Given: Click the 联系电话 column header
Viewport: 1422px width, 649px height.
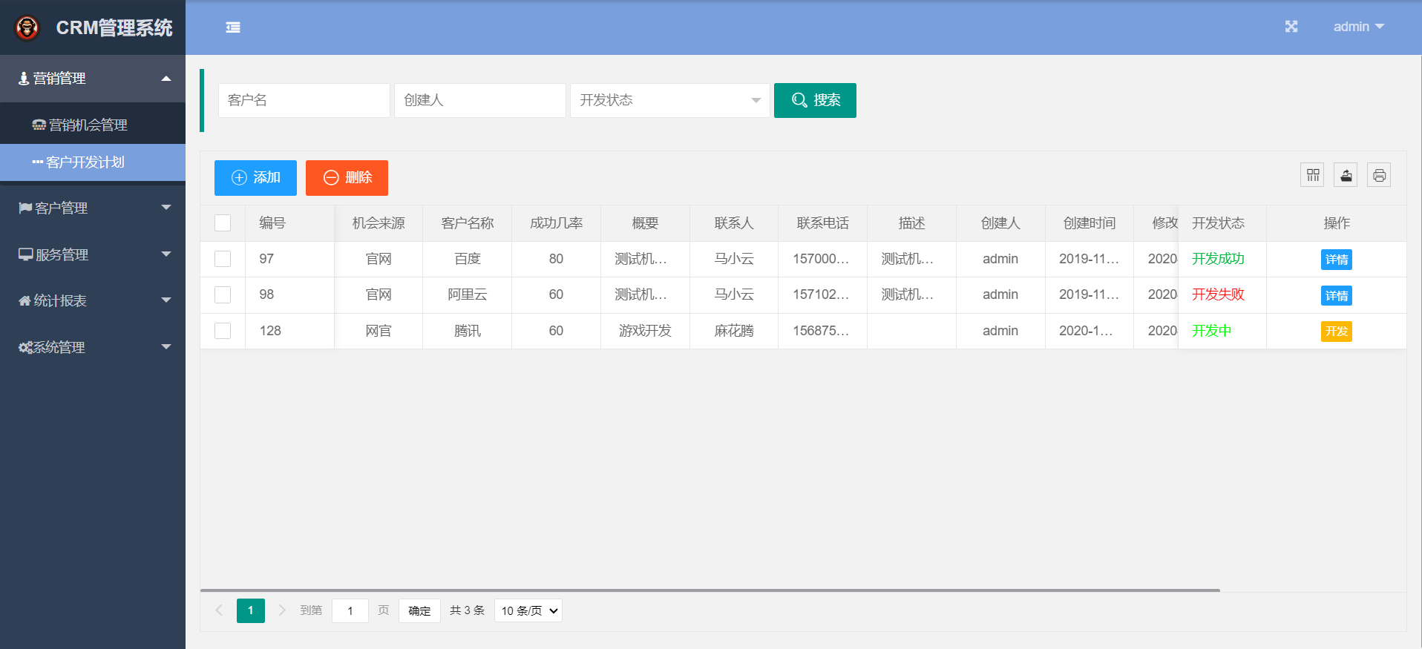Looking at the screenshot, I should [822, 223].
